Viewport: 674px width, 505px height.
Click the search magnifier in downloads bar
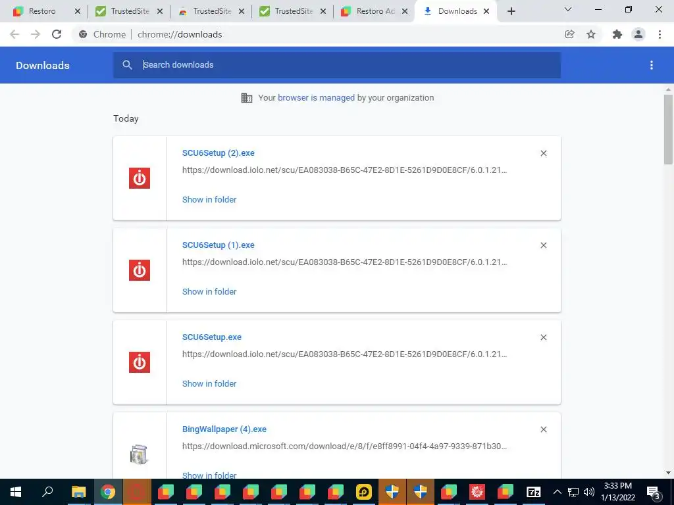(127, 65)
